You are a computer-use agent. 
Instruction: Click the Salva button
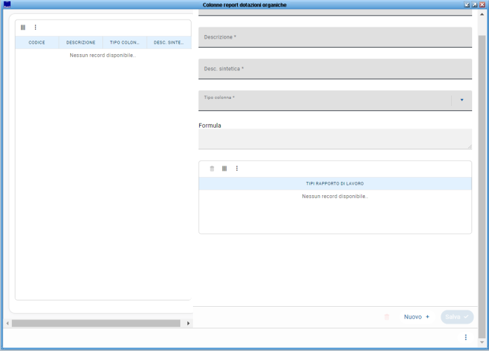(x=457, y=317)
